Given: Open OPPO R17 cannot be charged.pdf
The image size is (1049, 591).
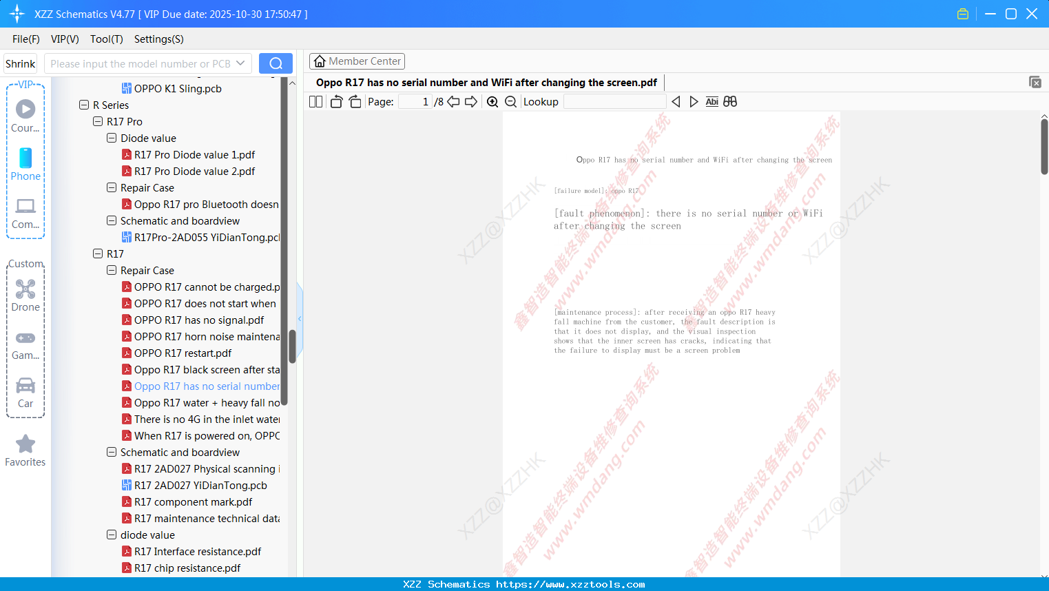Looking at the screenshot, I should point(201,287).
